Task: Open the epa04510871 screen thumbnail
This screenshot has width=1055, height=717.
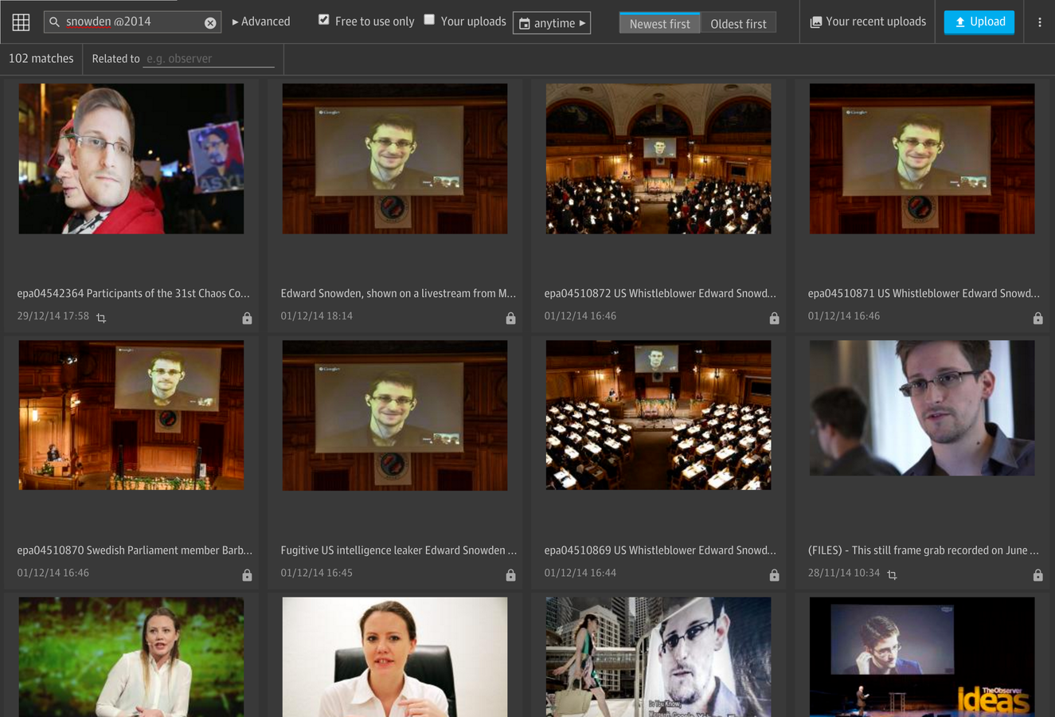Action: point(922,159)
